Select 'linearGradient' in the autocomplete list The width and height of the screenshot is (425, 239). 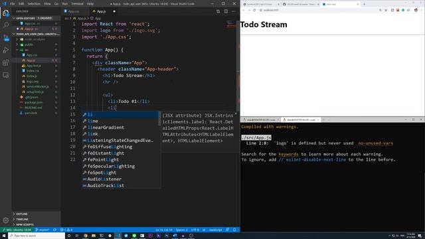tap(120, 127)
